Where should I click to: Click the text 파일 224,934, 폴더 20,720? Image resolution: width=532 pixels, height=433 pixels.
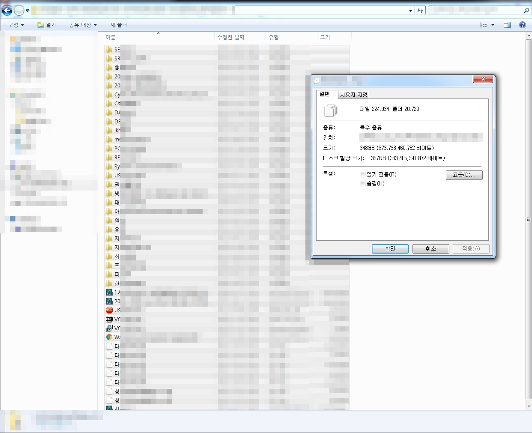tap(389, 109)
